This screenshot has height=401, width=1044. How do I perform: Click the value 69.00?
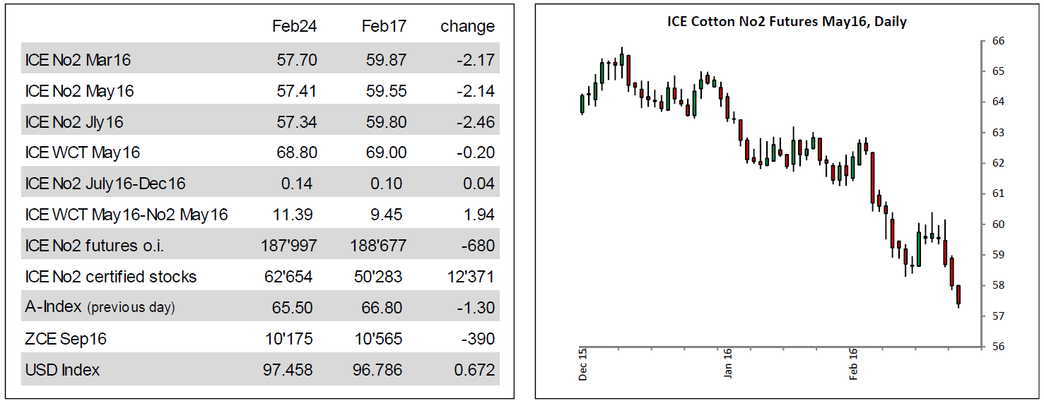(x=387, y=152)
